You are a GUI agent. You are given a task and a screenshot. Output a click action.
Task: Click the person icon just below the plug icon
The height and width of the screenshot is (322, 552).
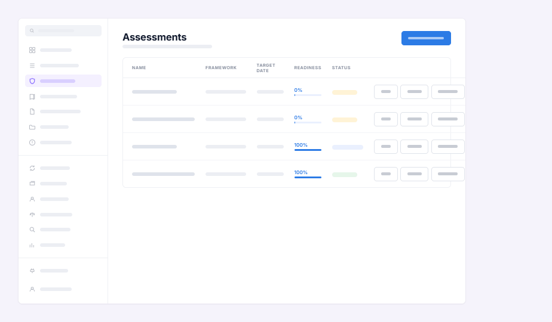pyautogui.click(x=32, y=289)
